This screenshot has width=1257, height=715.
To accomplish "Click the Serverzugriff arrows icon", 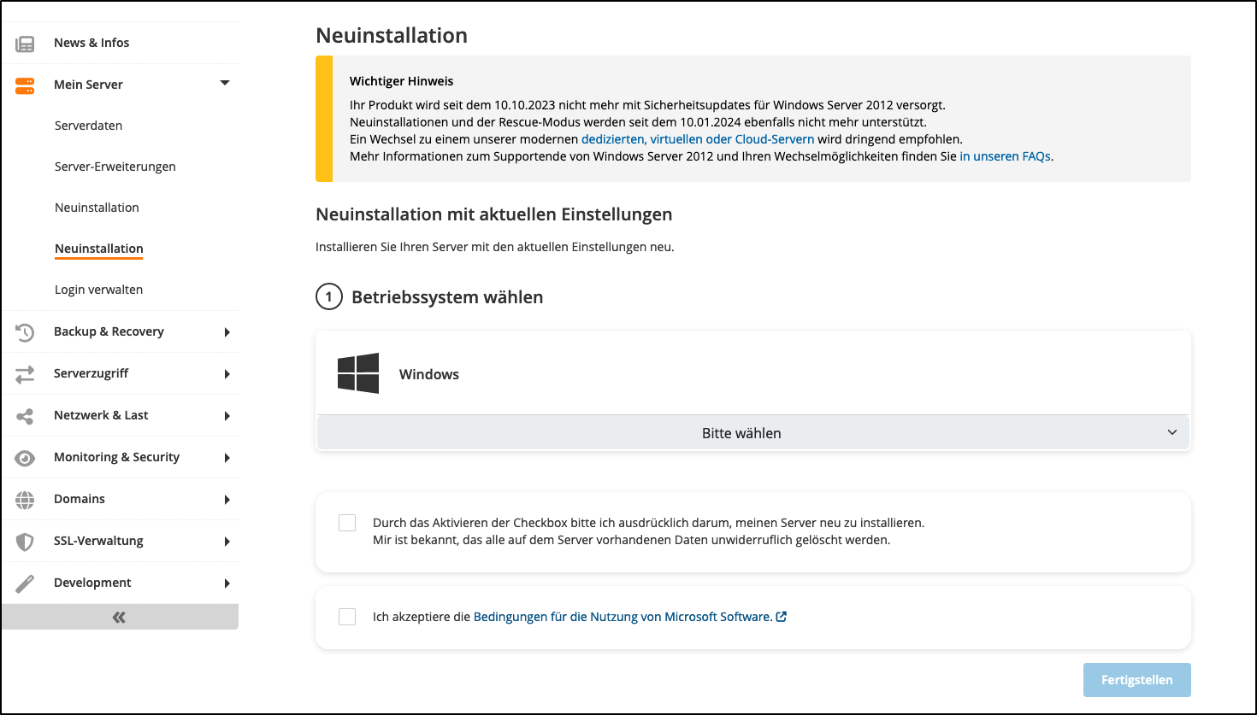I will click(26, 373).
